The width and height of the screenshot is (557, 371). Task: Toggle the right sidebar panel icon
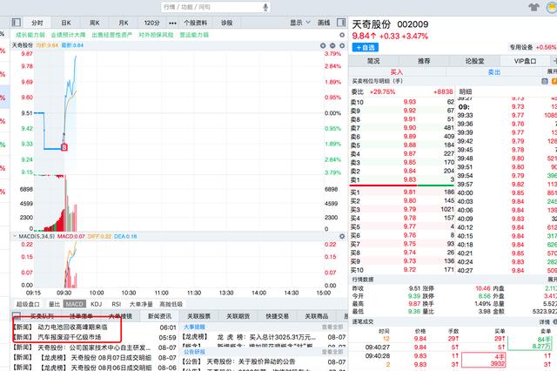(341, 23)
